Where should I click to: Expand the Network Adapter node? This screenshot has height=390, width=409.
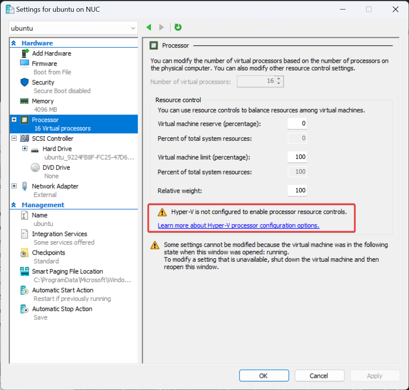coord(14,186)
